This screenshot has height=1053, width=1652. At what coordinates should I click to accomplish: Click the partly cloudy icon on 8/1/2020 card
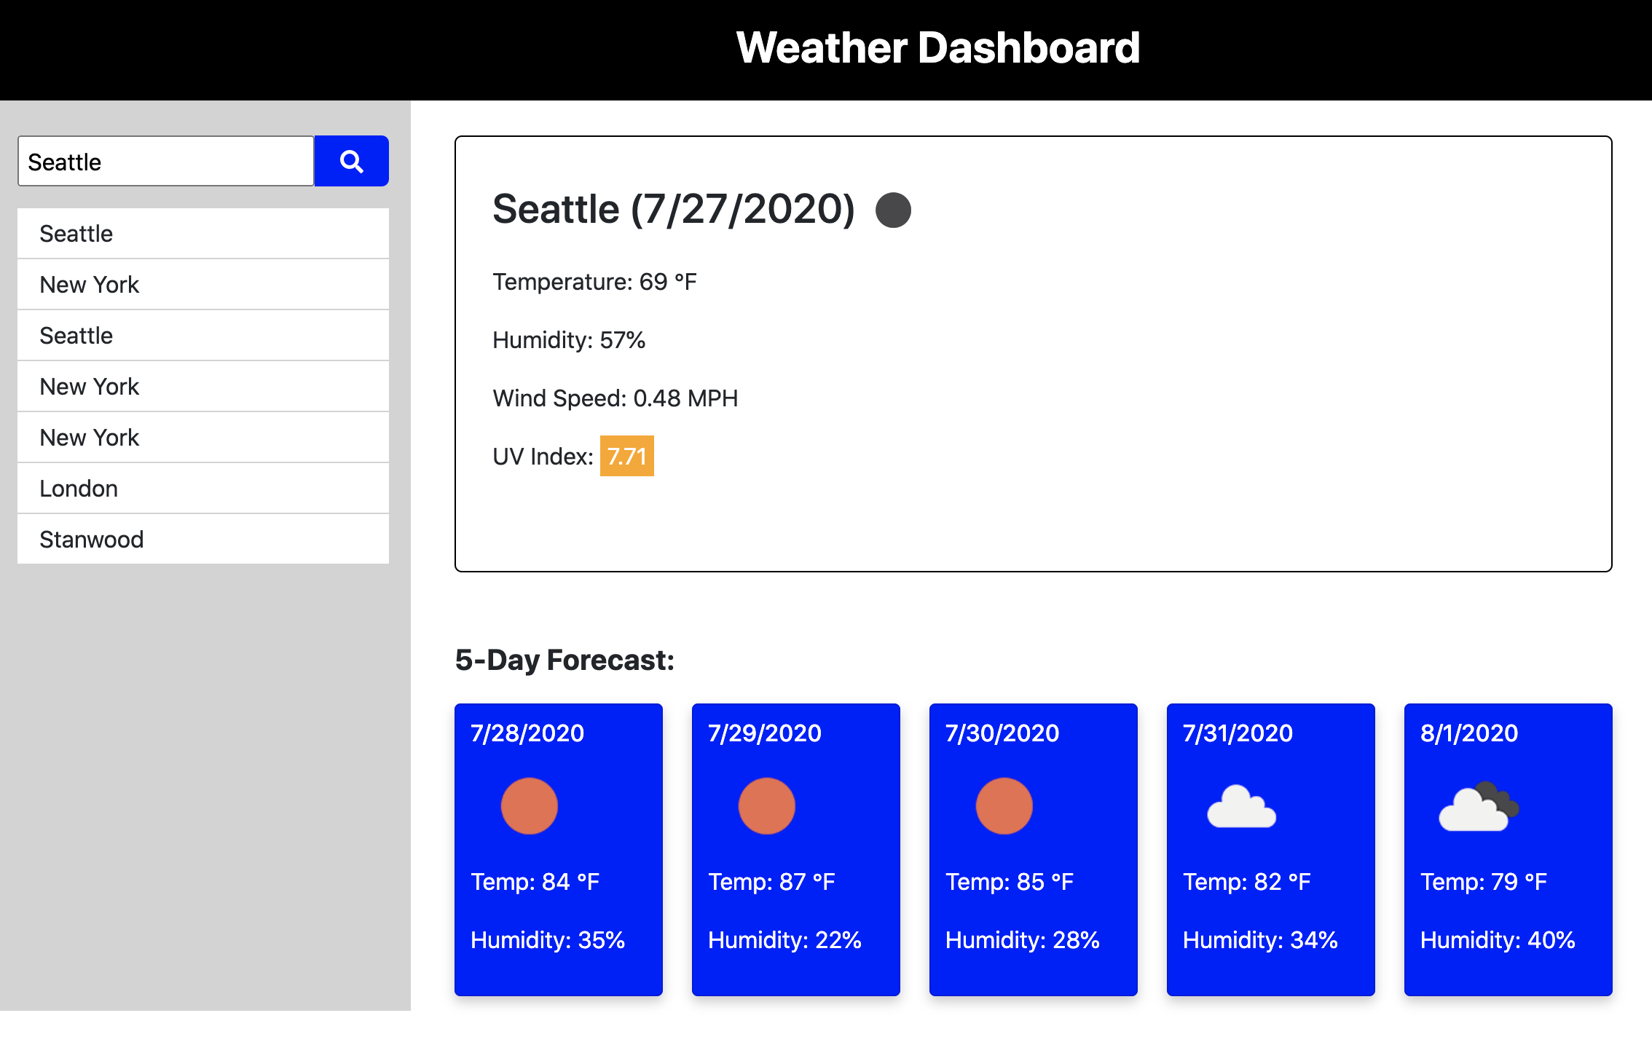point(1479,808)
